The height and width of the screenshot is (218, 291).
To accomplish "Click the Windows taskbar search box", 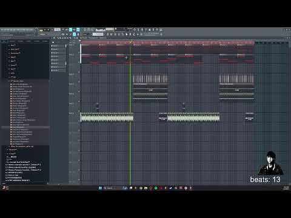I will 112,188.
